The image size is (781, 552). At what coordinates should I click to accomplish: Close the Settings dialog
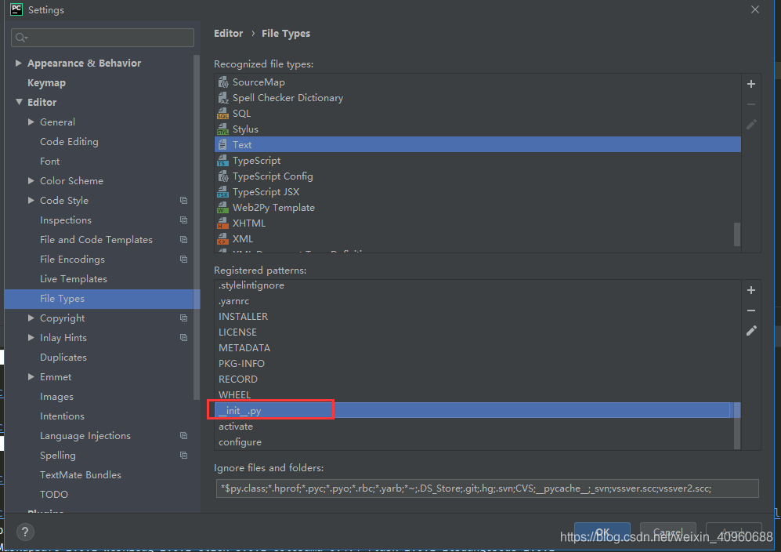tap(755, 9)
